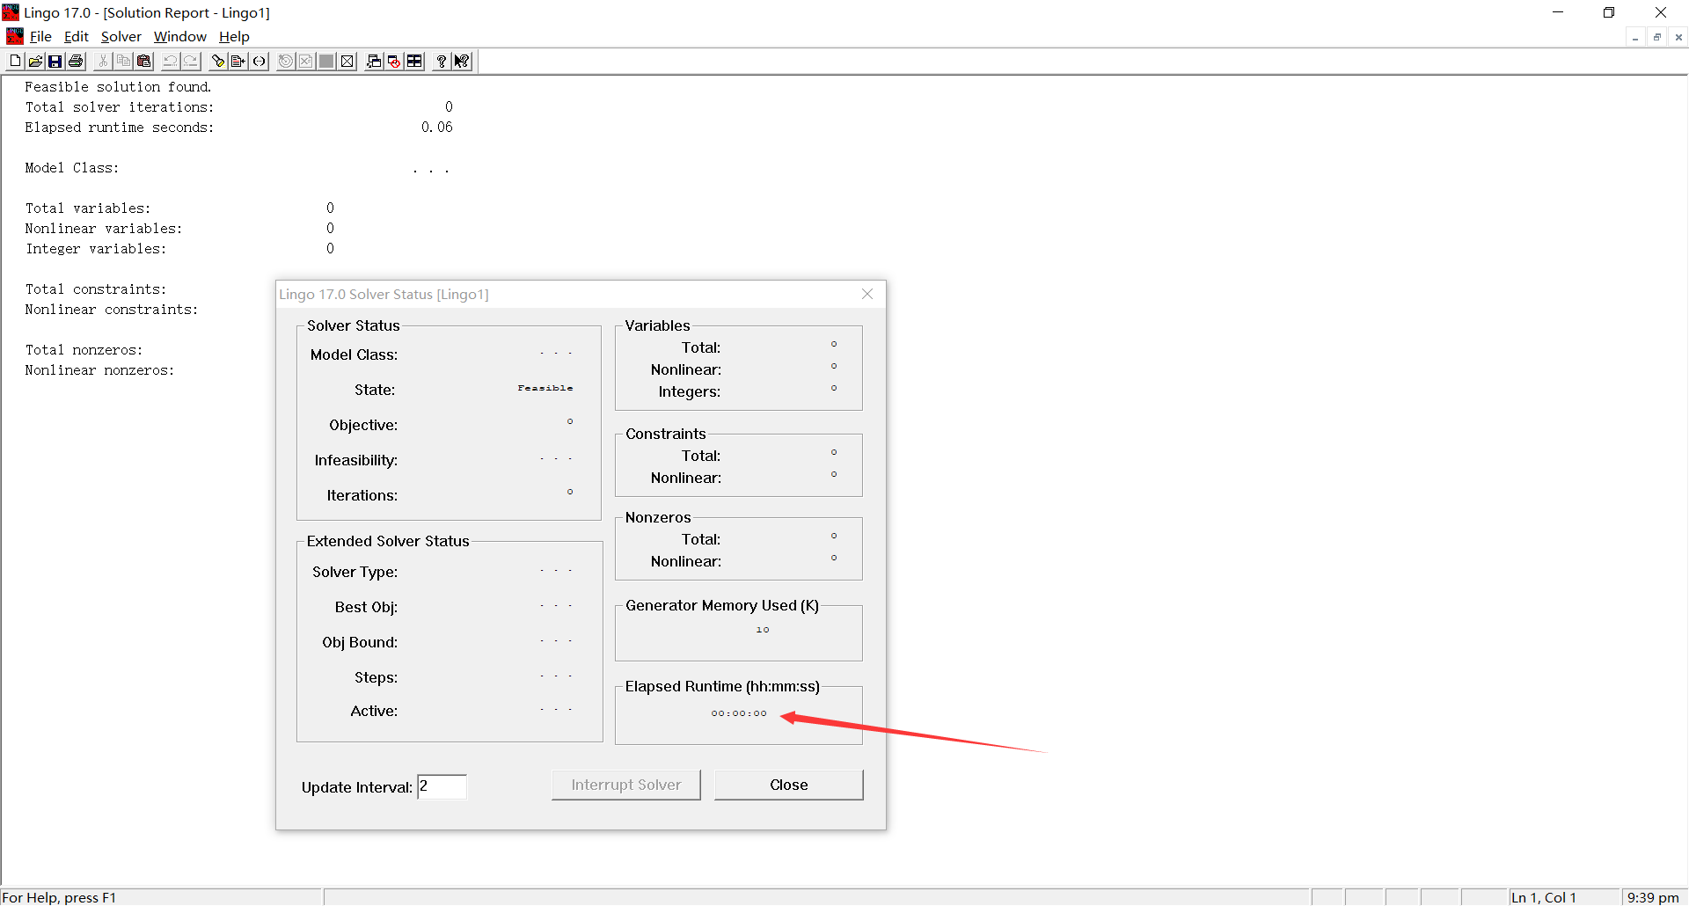Viewport: 1689px width, 906px height.
Task: Click the 'Ln 1, Col 1' status indicator
Action: tap(1544, 897)
